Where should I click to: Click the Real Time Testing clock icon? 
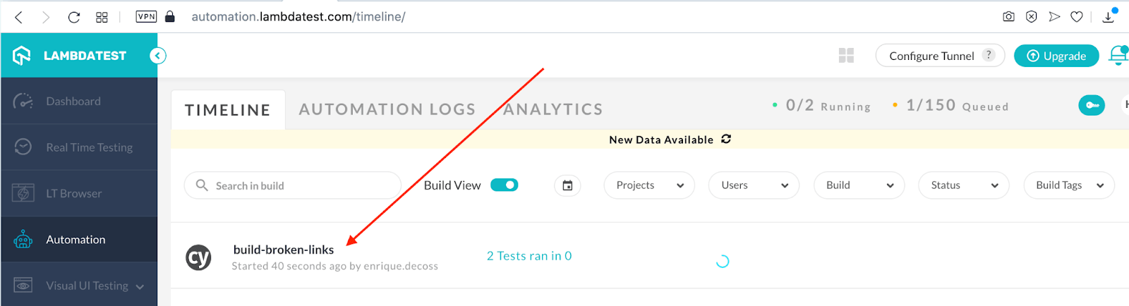coord(23,147)
